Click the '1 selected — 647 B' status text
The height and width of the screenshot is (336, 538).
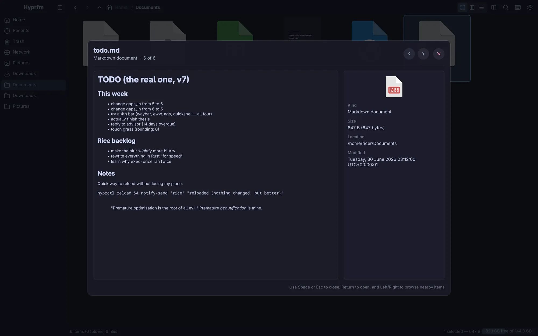click(x=462, y=331)
